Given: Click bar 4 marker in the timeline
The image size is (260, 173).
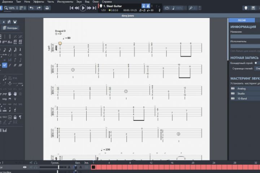Looking at the screenshot, I should (109, 163).
